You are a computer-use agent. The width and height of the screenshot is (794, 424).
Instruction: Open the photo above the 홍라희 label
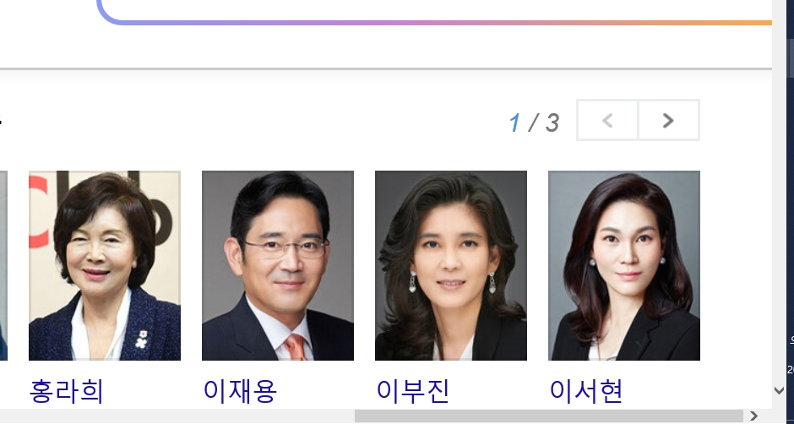(105, 265)
